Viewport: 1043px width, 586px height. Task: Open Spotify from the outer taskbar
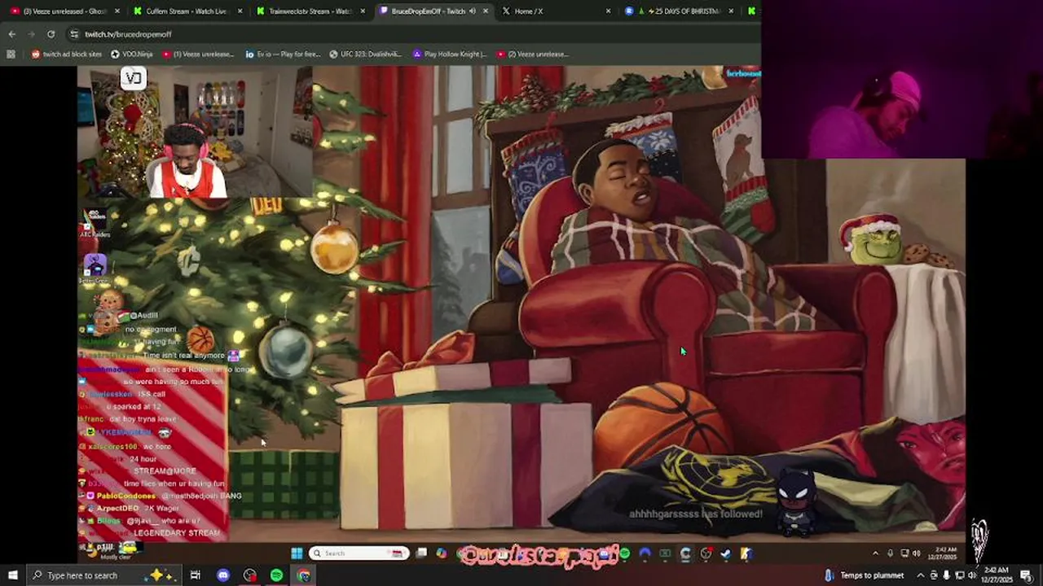pyautogui.click(x=276, y=575)
